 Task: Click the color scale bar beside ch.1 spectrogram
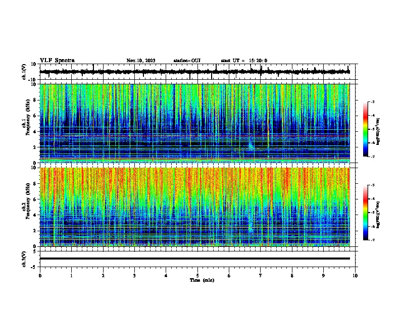(x=366, y=129)
